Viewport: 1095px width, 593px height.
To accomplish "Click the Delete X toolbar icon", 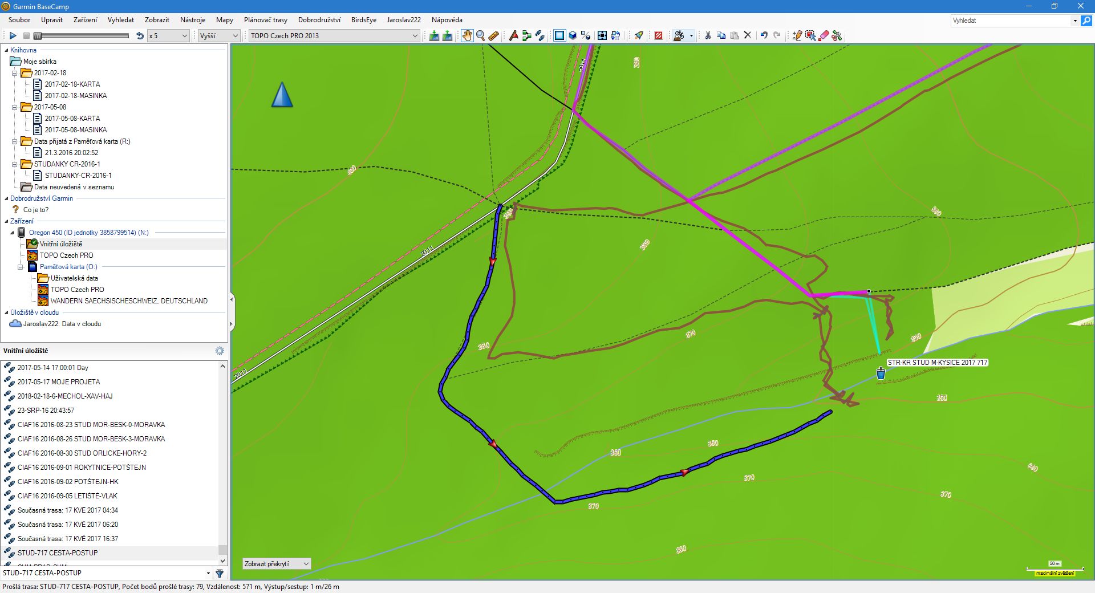I will 748,36.
